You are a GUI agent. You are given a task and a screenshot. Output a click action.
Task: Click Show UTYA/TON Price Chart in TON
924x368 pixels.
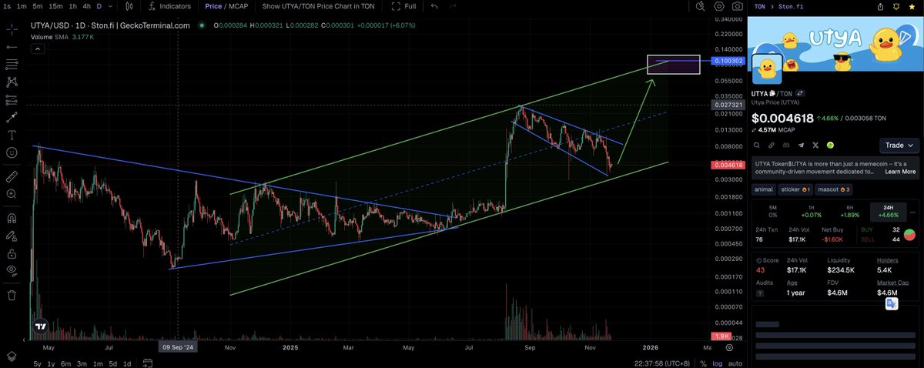click(x=316, y=6)
